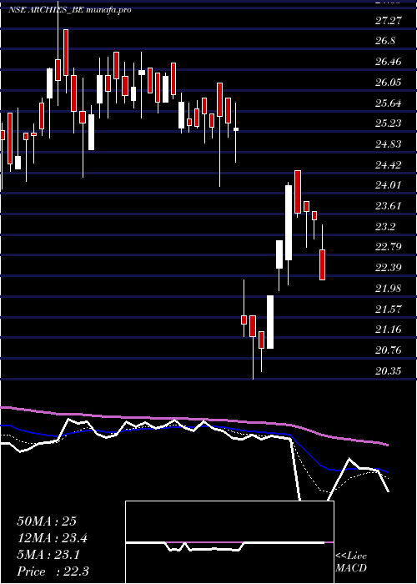Click the 20.76 price axis label
Screen dimensions: 417x584
(x=388, y=350)
